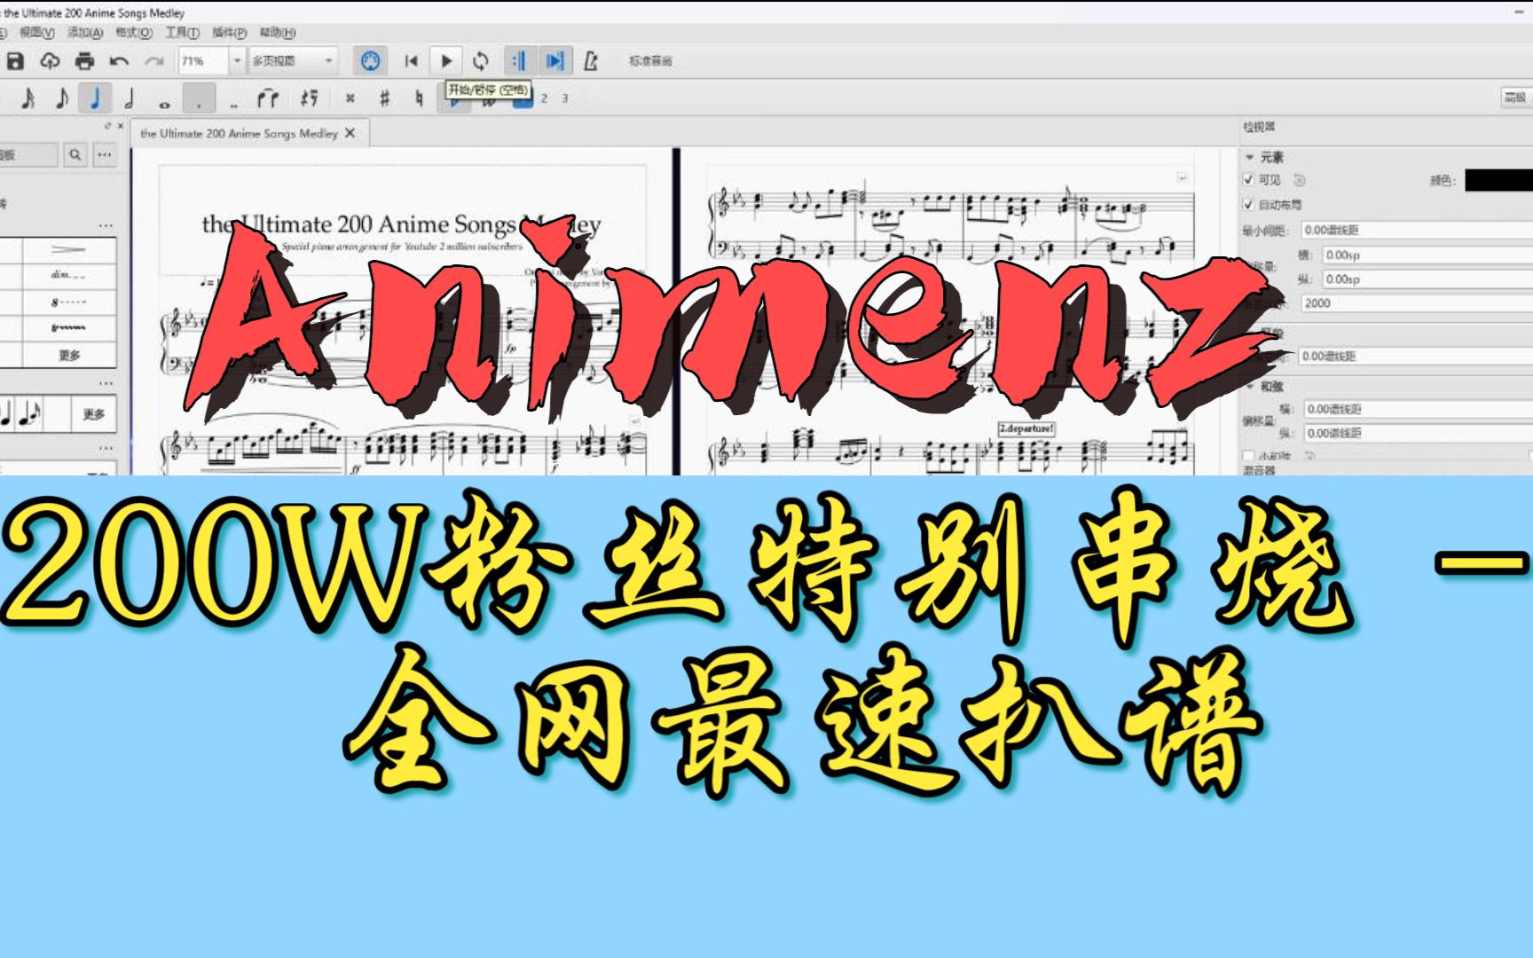The height and width of the screenshot is (958, 1533).
Task: Apply natural accidental
Action: [x=419, y=98]
